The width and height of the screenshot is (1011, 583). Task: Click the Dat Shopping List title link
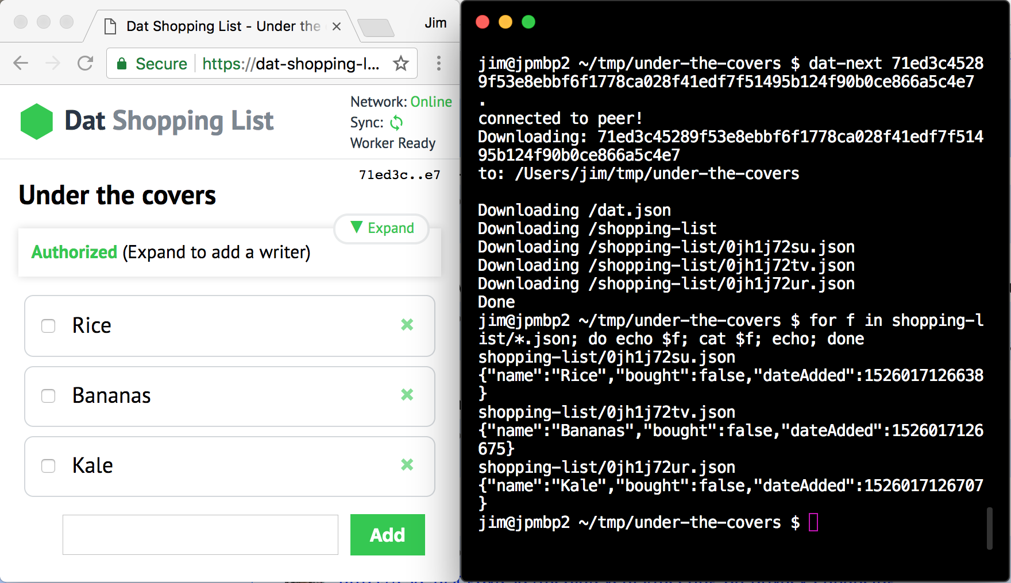(169, 121)
